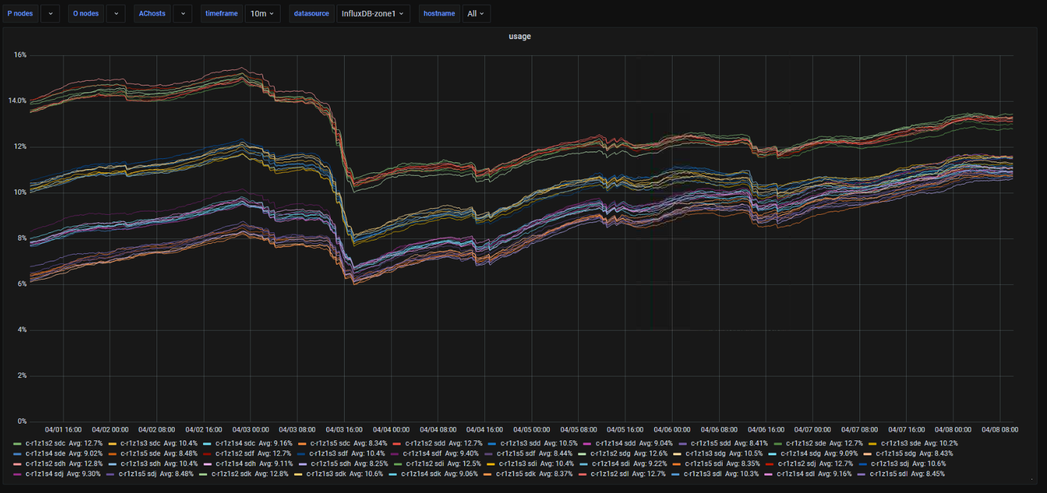Expand the O nodes dropdown arrow
1047x493 pixels.
pyautogui.click(x=116, y=13)
